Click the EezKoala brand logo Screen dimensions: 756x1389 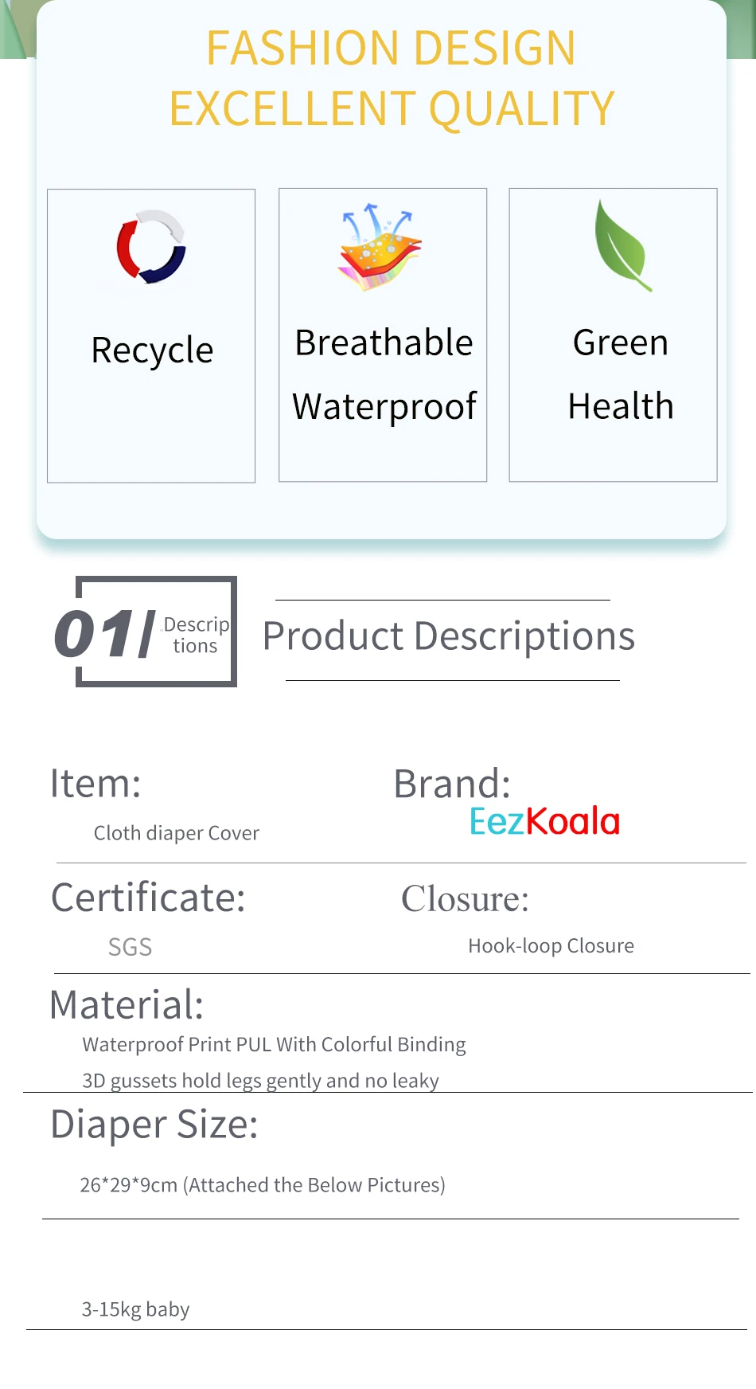[x=544, y=821]
